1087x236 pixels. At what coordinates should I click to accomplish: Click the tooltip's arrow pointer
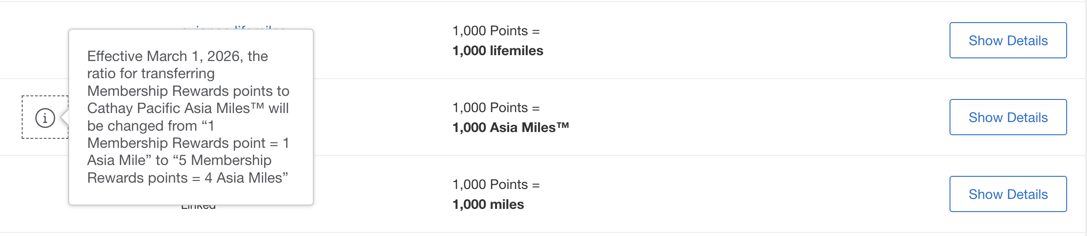[x=65, y=117]
